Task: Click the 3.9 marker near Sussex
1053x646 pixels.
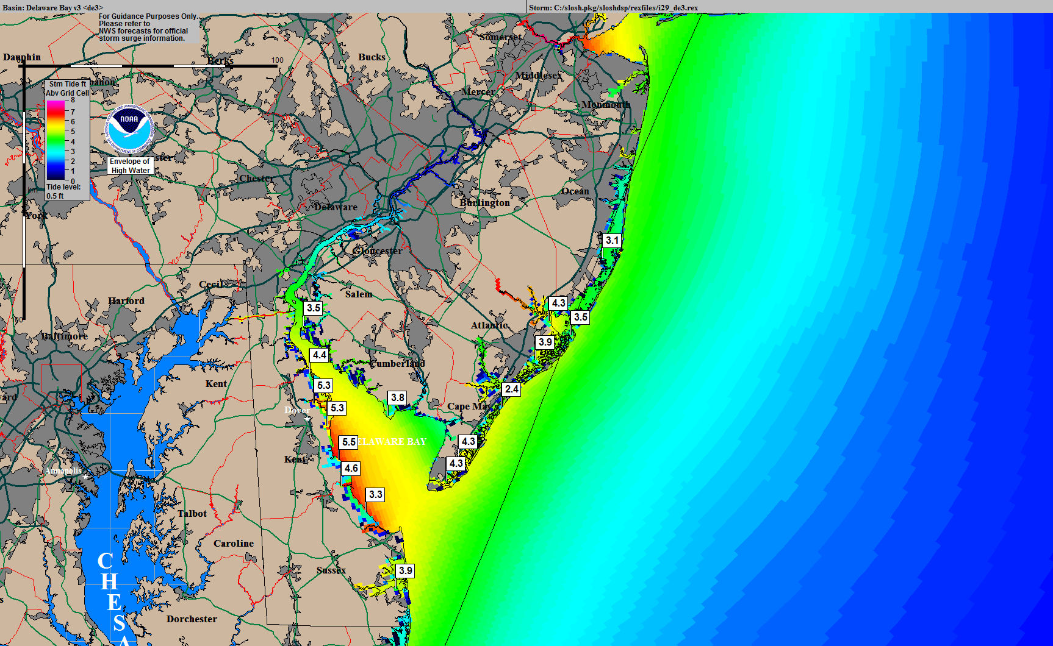Action: click(405, 571)
